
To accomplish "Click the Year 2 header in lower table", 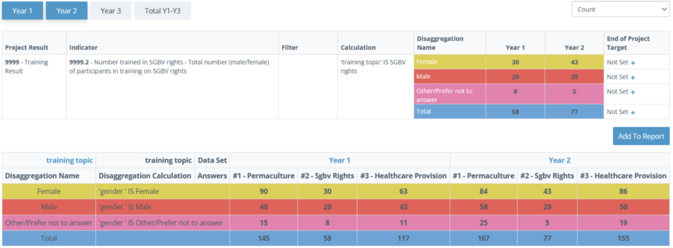I will 560,160.
